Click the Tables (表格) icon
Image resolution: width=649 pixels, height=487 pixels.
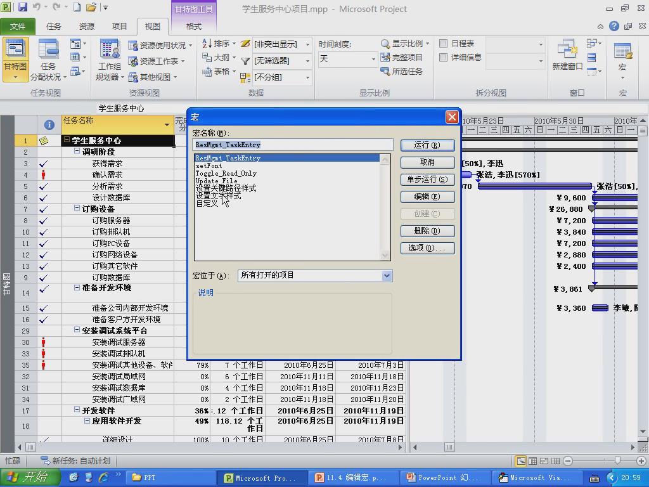pos(207,72)
